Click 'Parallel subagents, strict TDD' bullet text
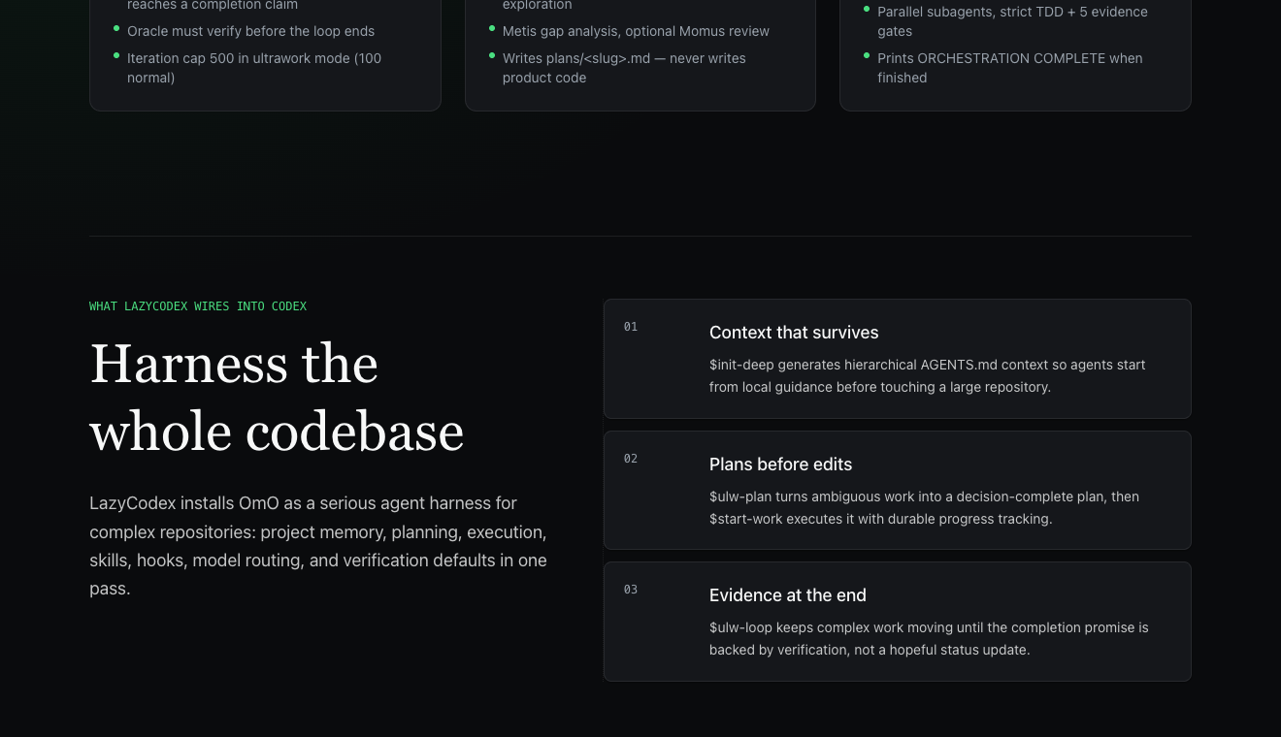Viewport: 1281px width, 737px height. pos(1012,21)
